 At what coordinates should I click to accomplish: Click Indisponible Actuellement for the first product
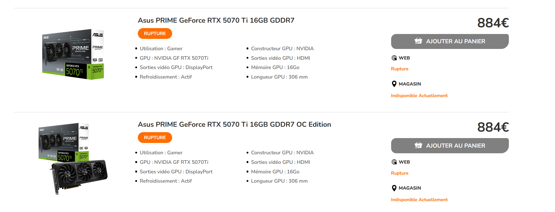(x=419, y=96)
